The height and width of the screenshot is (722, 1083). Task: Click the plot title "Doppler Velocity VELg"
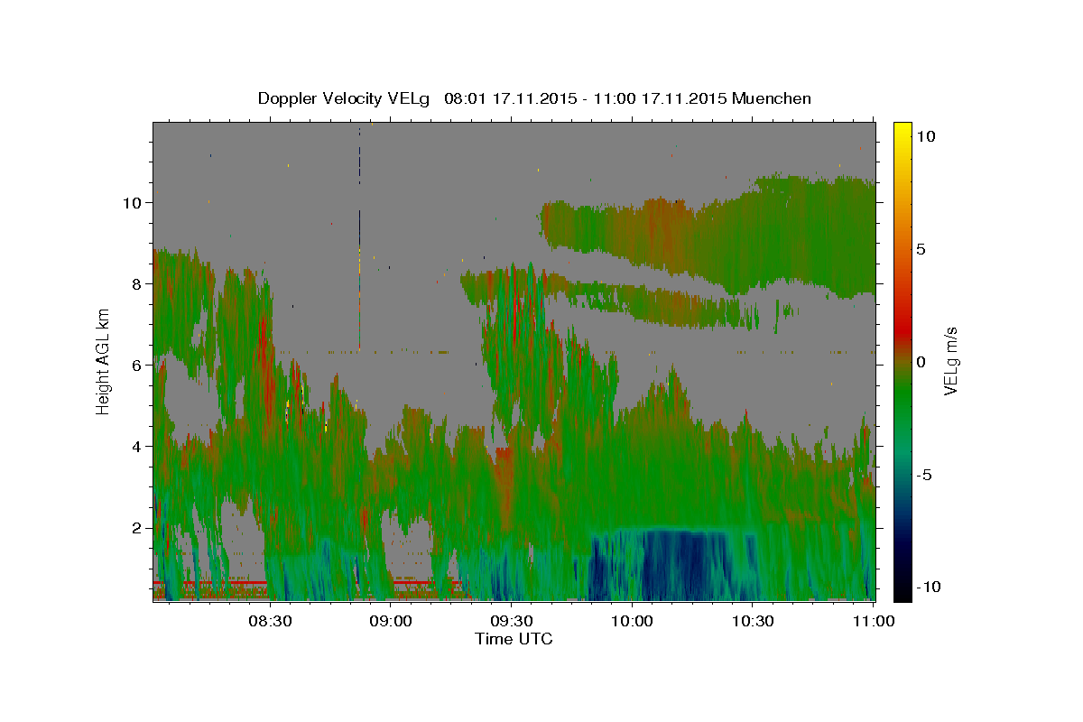(346, 98)
